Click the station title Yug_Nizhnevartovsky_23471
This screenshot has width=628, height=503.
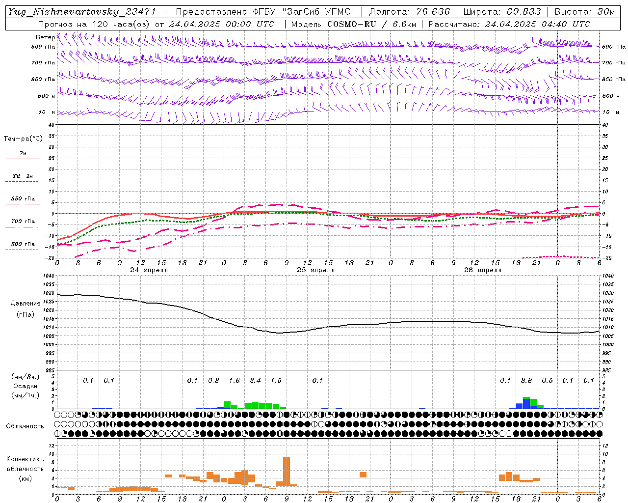tap(82, 12)
